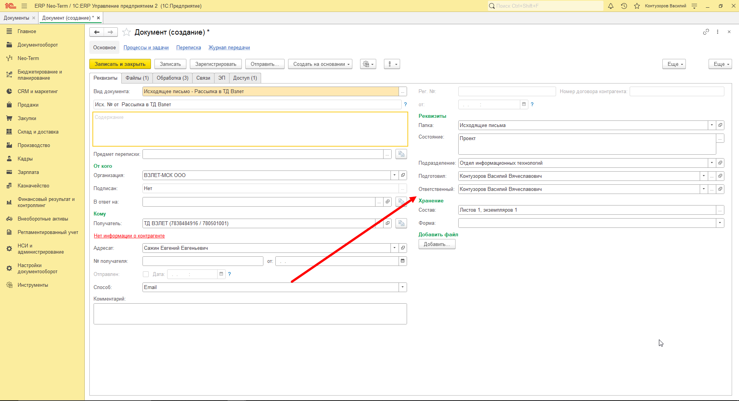Open history clock icon in title bar

pyautogui.click(x=624, y=6)
